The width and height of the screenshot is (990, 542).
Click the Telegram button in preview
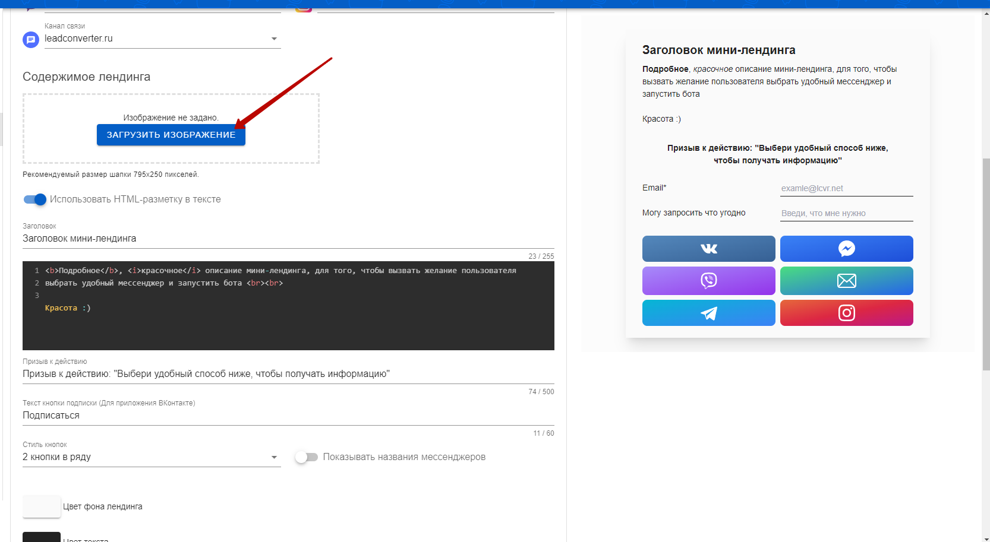pyautogui.click(x=708, y=313)
